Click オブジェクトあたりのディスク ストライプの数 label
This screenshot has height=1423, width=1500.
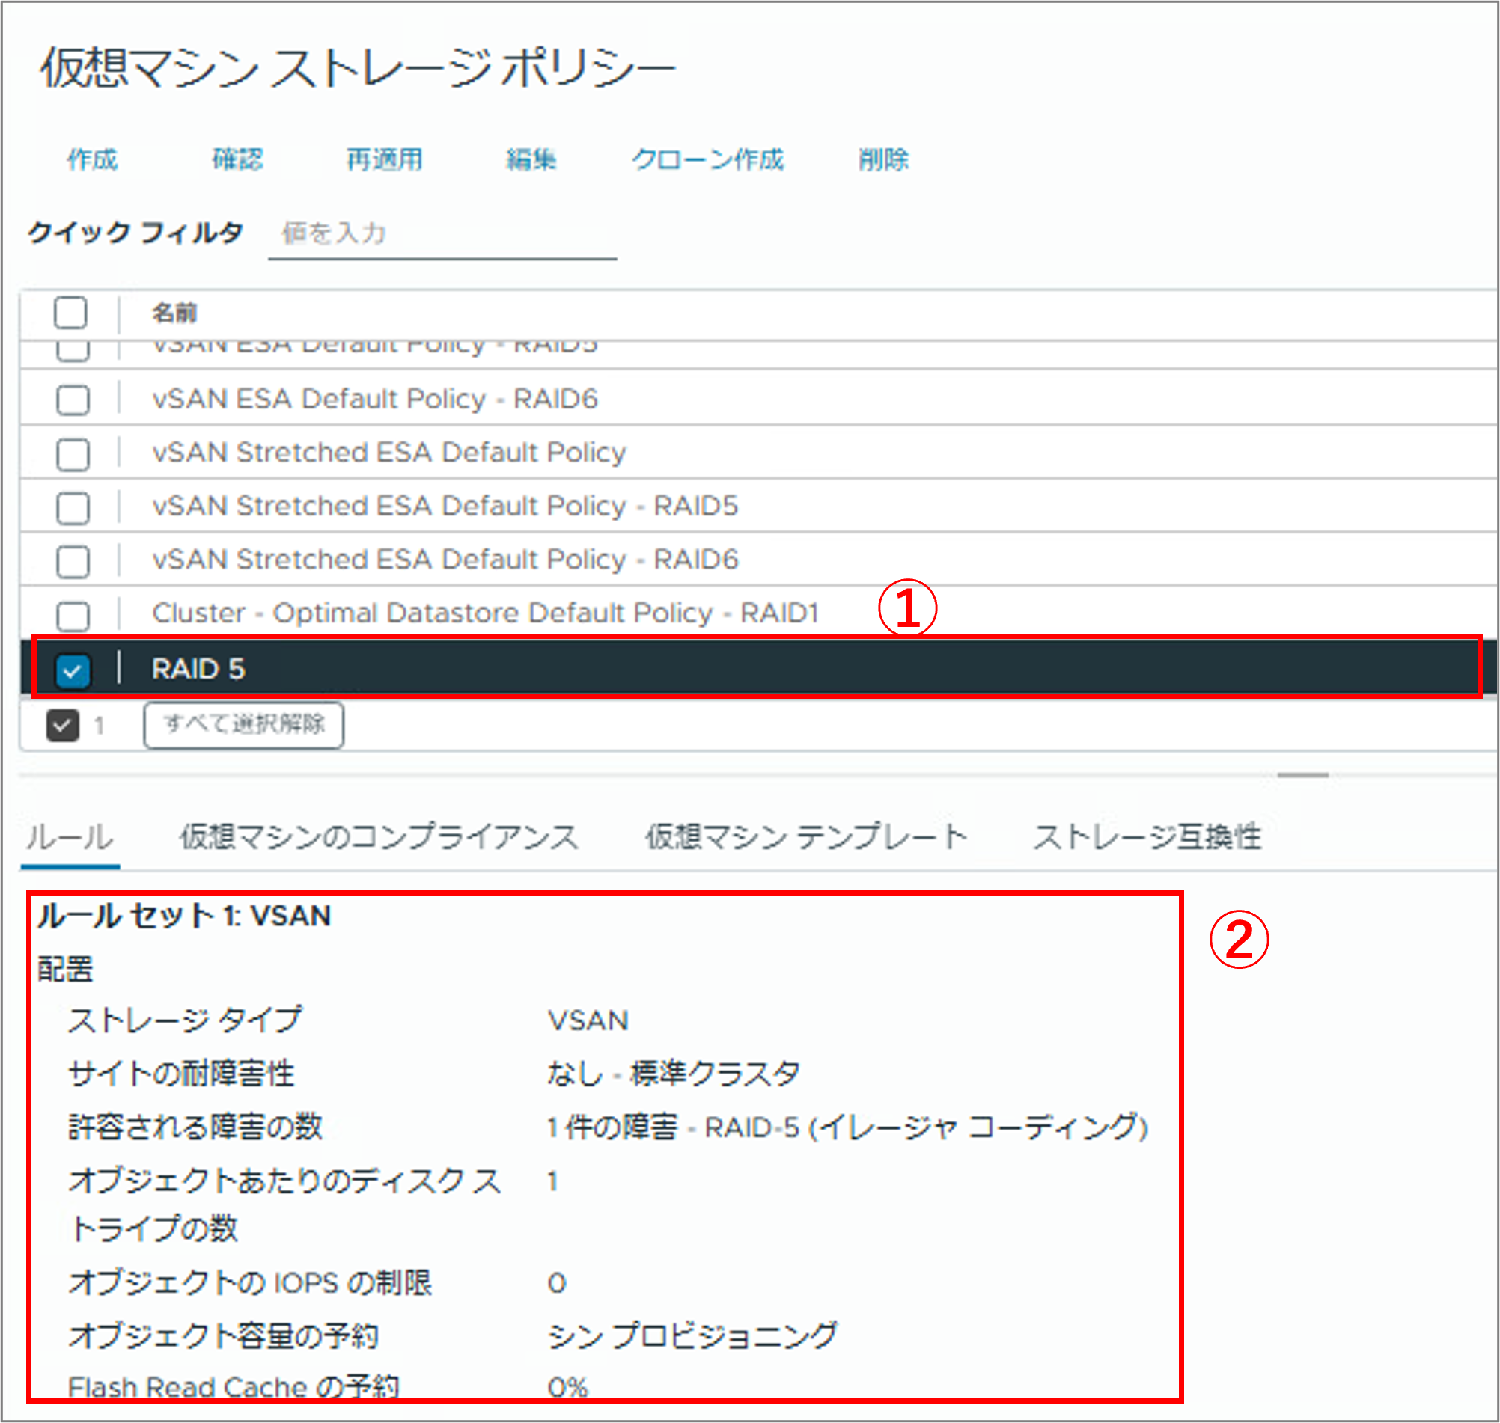pos(284,1205)
